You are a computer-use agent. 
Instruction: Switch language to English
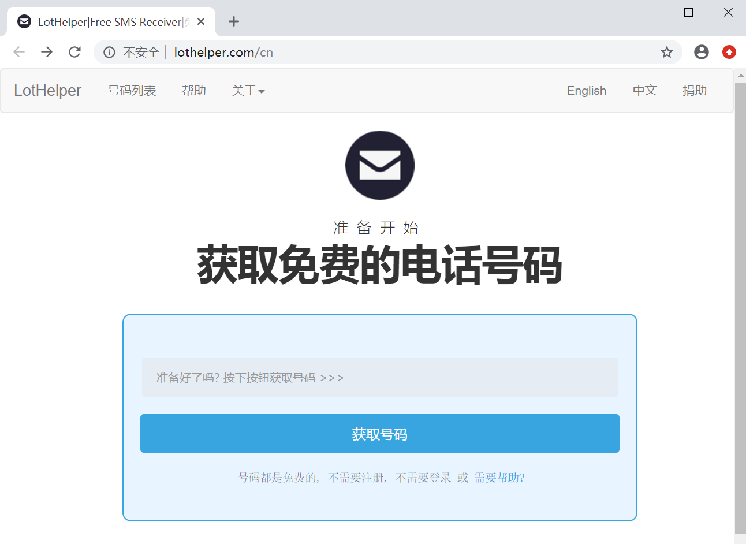587,91
